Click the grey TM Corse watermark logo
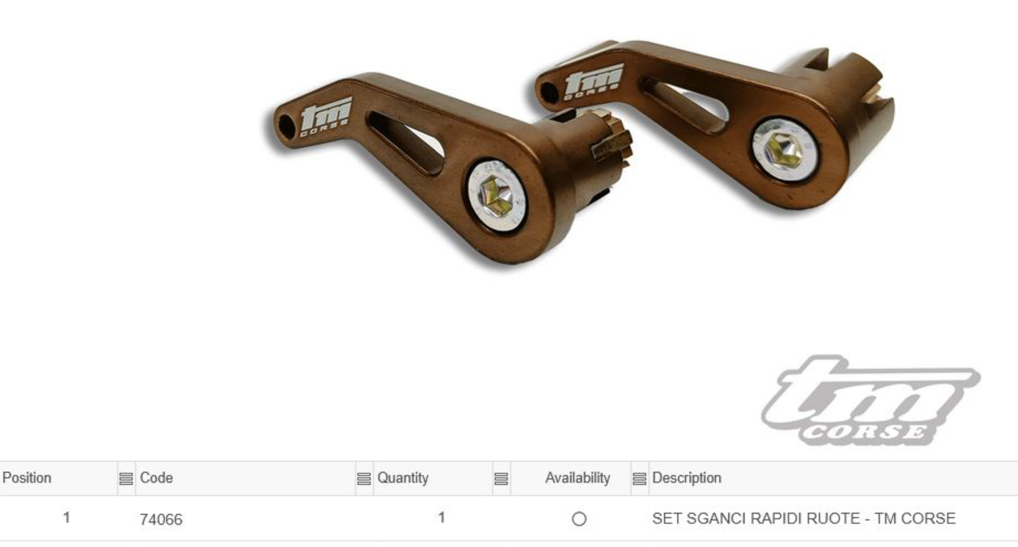 click(870, 400)
